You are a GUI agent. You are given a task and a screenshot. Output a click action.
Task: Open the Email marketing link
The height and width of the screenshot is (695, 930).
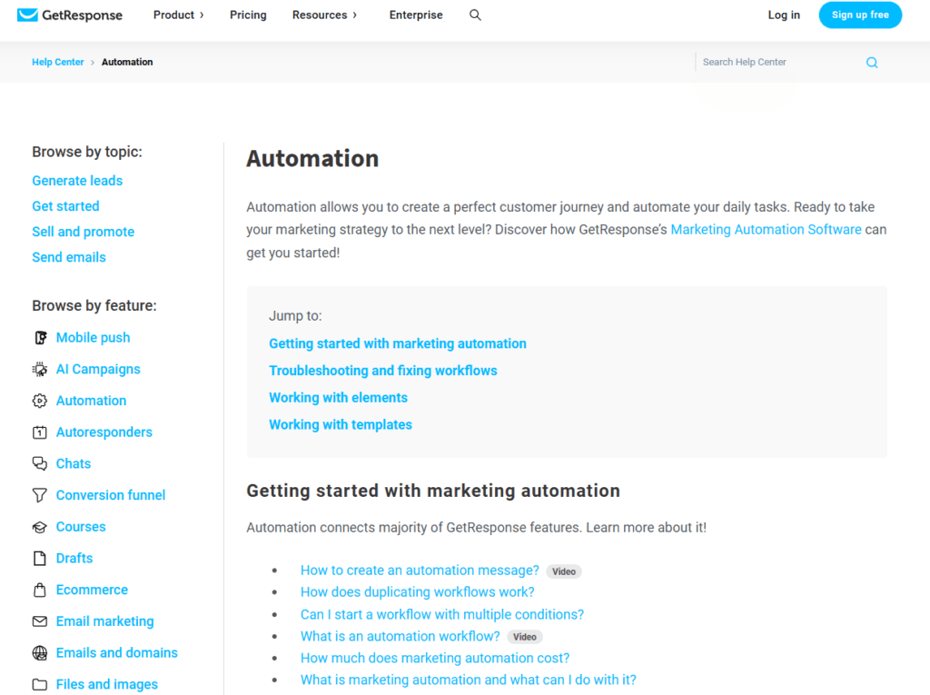[105, 621]
